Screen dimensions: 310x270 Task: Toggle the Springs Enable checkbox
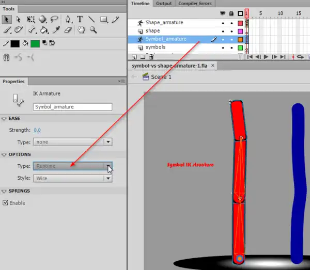(6, 203)
